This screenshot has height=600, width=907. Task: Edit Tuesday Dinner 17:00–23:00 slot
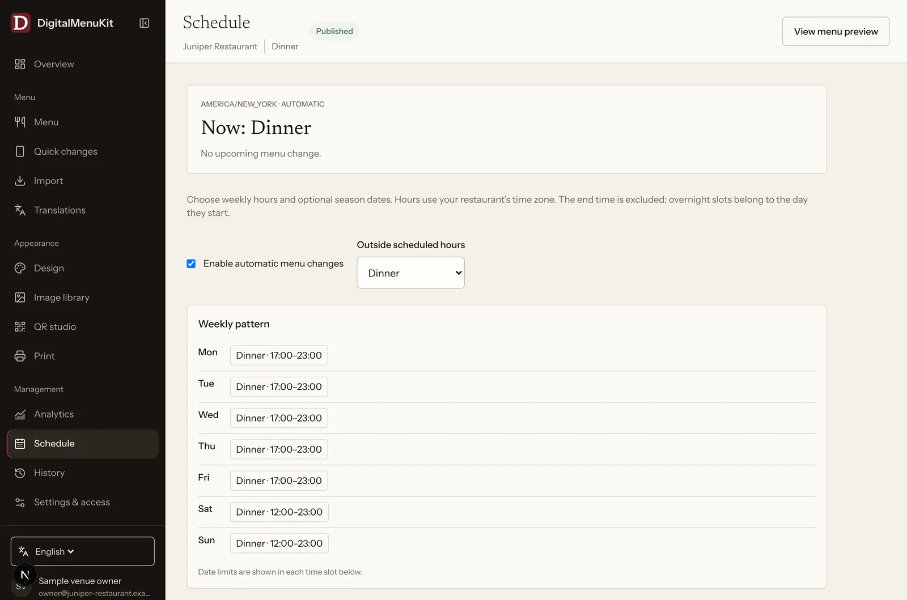pos(279,386)
